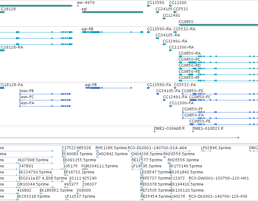Click the CG34105 gene label
Viewport: 258px width, 201px height.
(164, 9)
